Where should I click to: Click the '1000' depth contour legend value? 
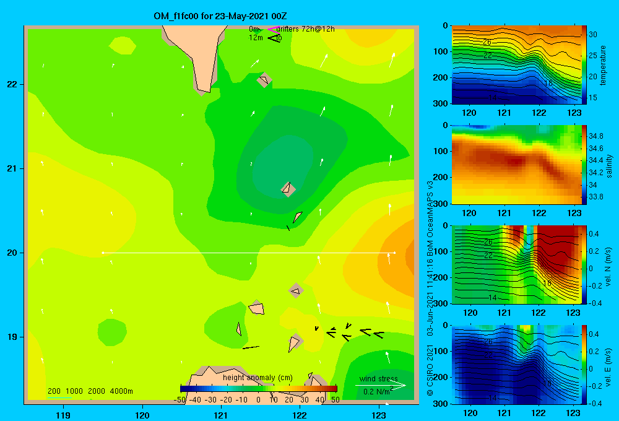[74, 391]
